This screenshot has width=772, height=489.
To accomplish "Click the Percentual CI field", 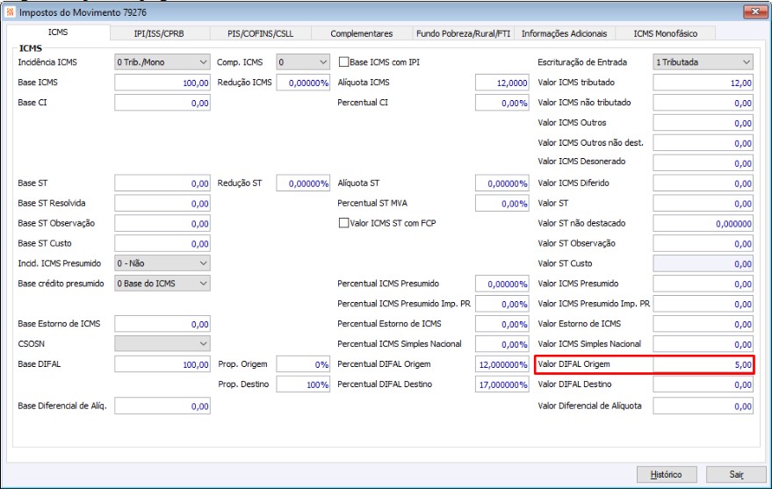I will [502, 103].
